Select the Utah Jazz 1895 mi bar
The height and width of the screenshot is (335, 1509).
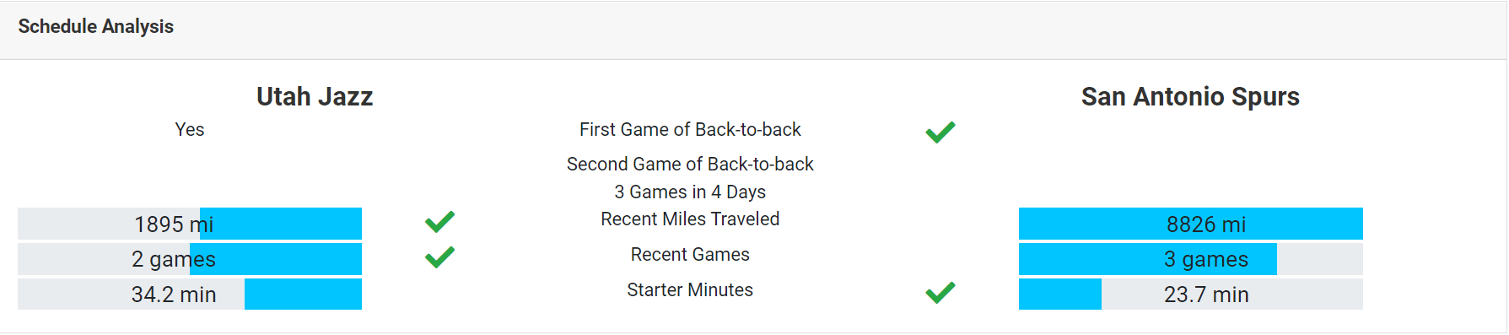tap(190, 224)
